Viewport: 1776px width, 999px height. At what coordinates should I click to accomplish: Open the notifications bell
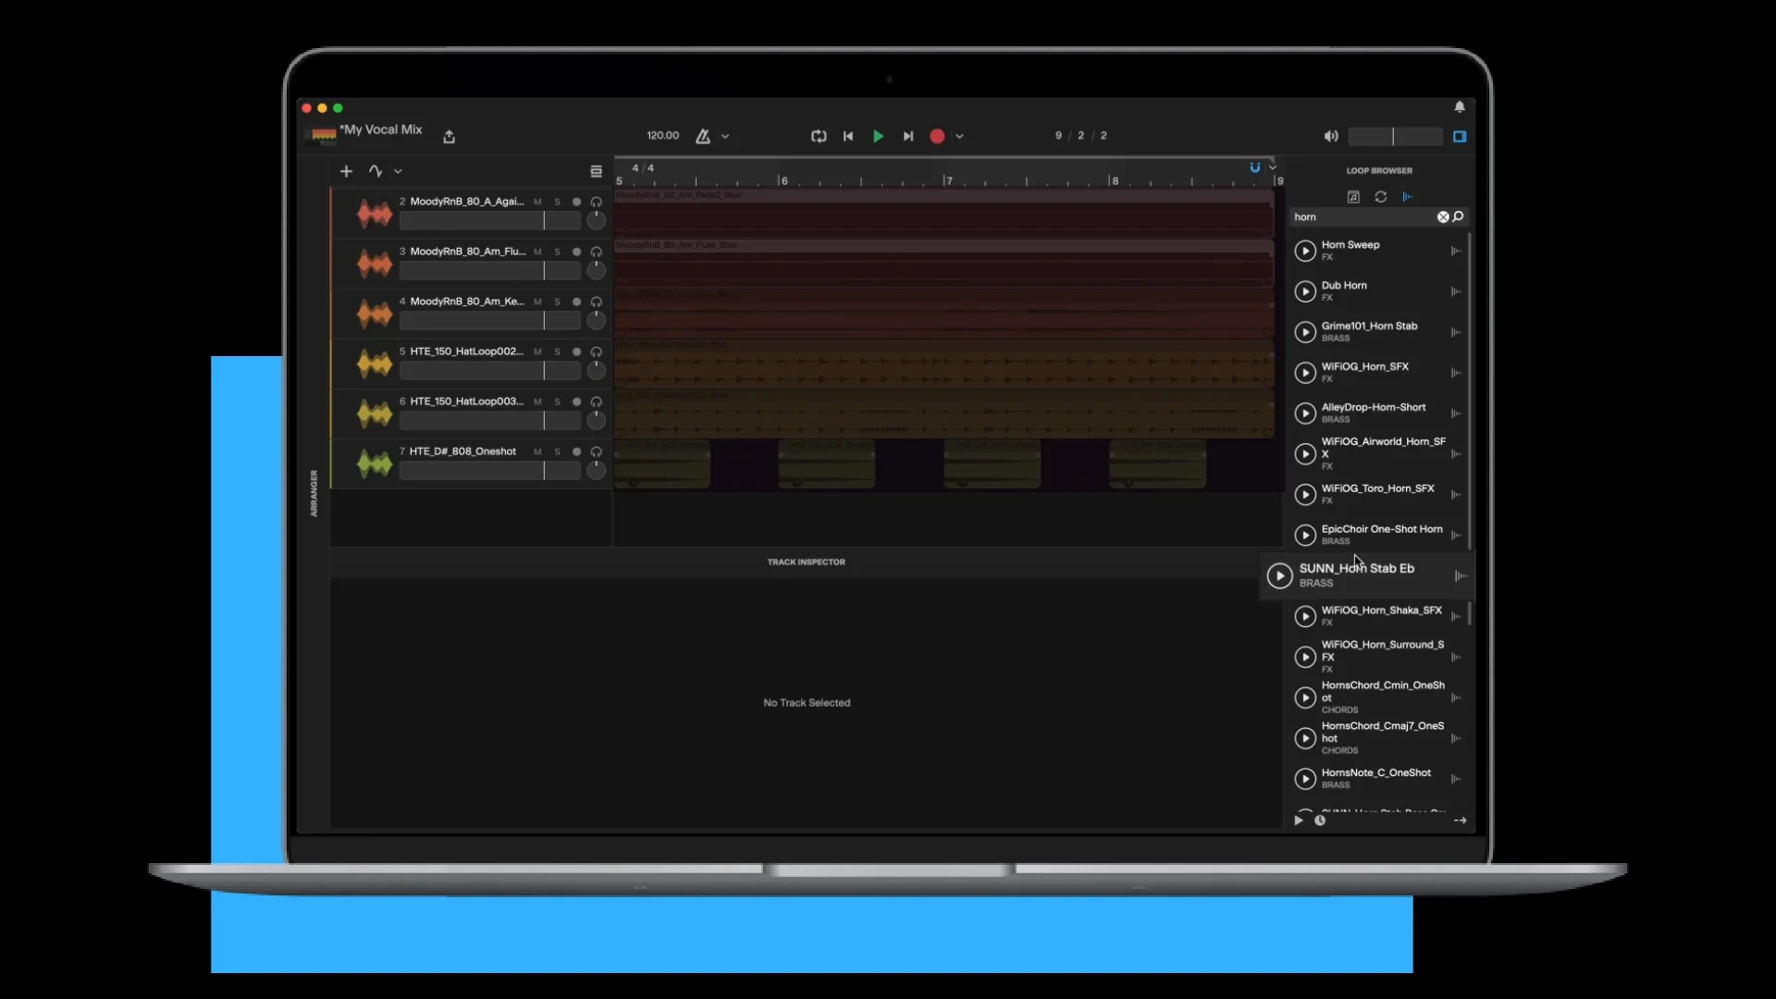[1460, 107]
